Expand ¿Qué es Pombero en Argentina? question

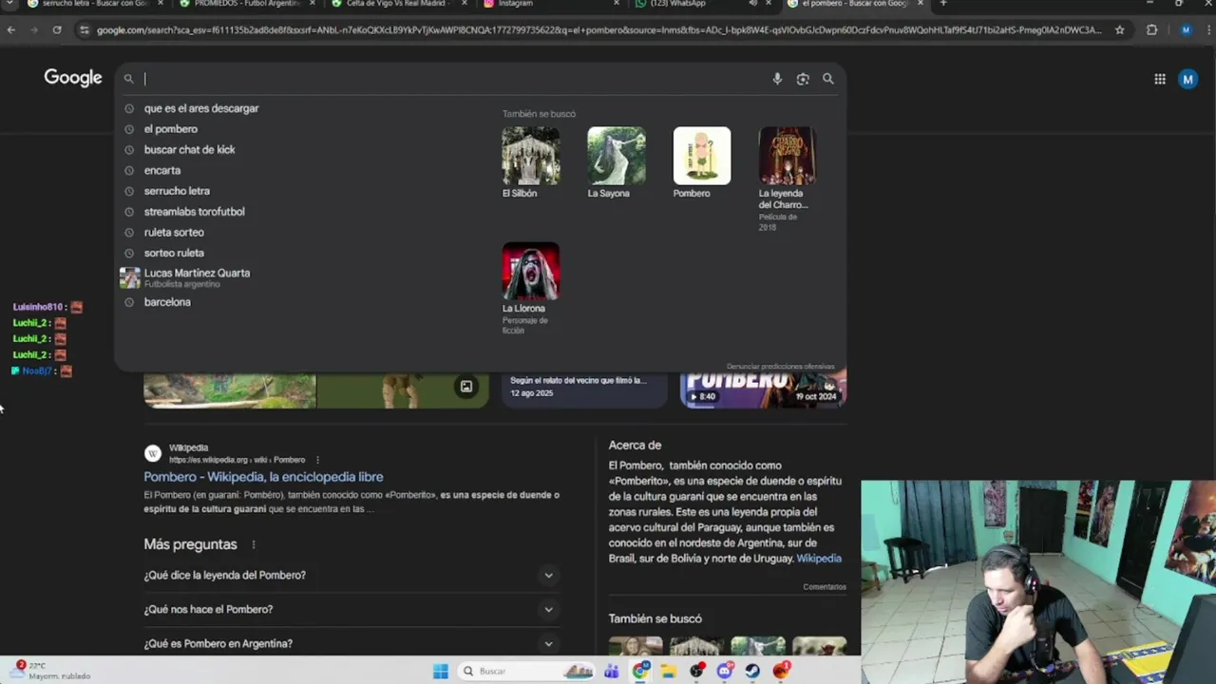coord(351,643)
